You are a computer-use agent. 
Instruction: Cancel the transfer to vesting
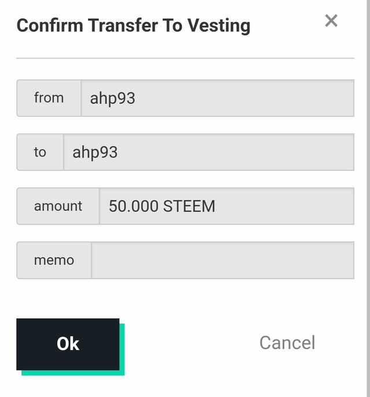287,343
